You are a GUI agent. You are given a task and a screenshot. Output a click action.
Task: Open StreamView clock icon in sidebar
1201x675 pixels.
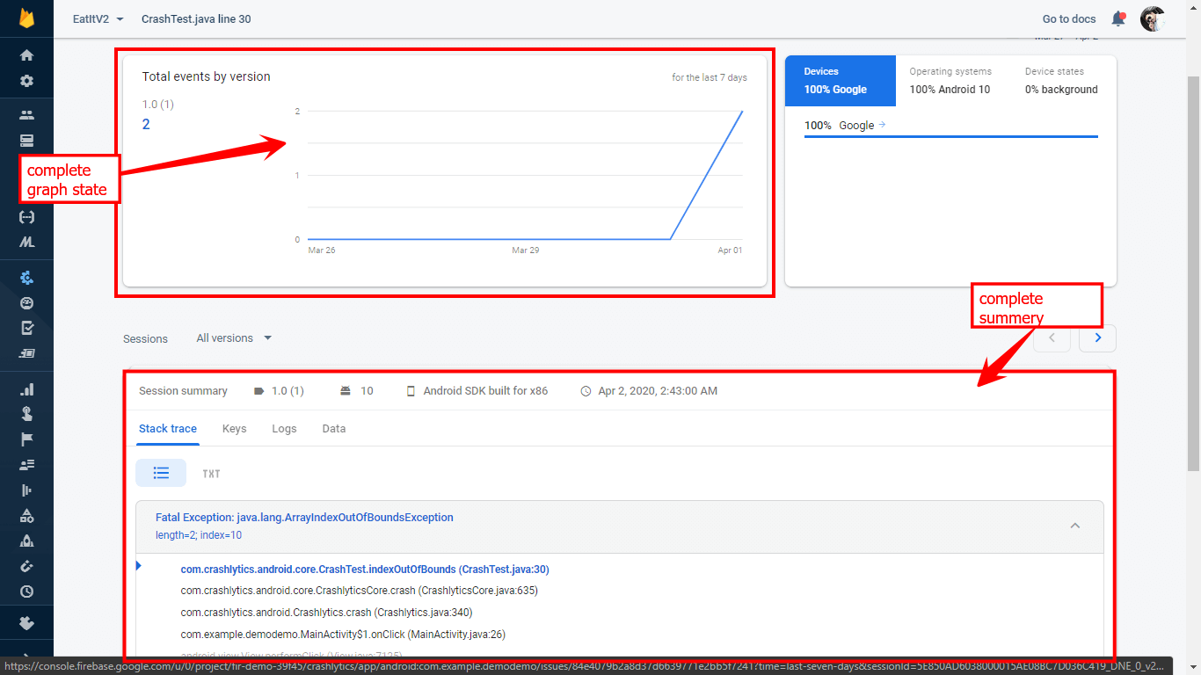click(26, 592)
